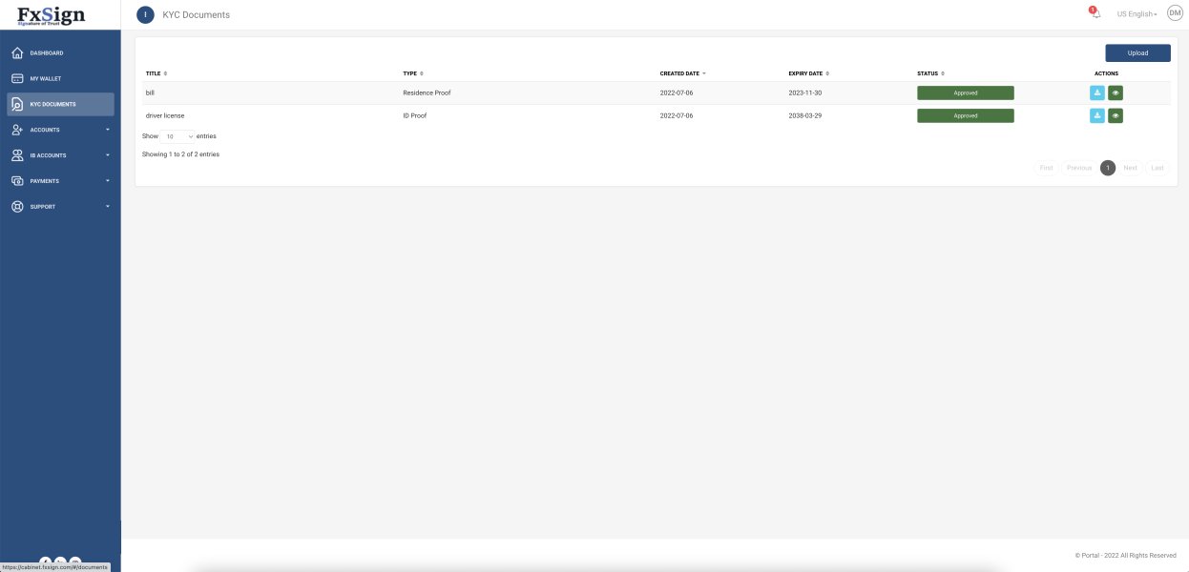Image resolution: width=1189 pixels, height=572 pixels.
Task: Open the DM user avatar menu
Action: pos(1175,12)
